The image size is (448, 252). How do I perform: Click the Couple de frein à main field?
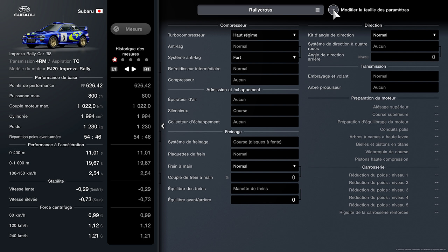[x=265, y=177]
